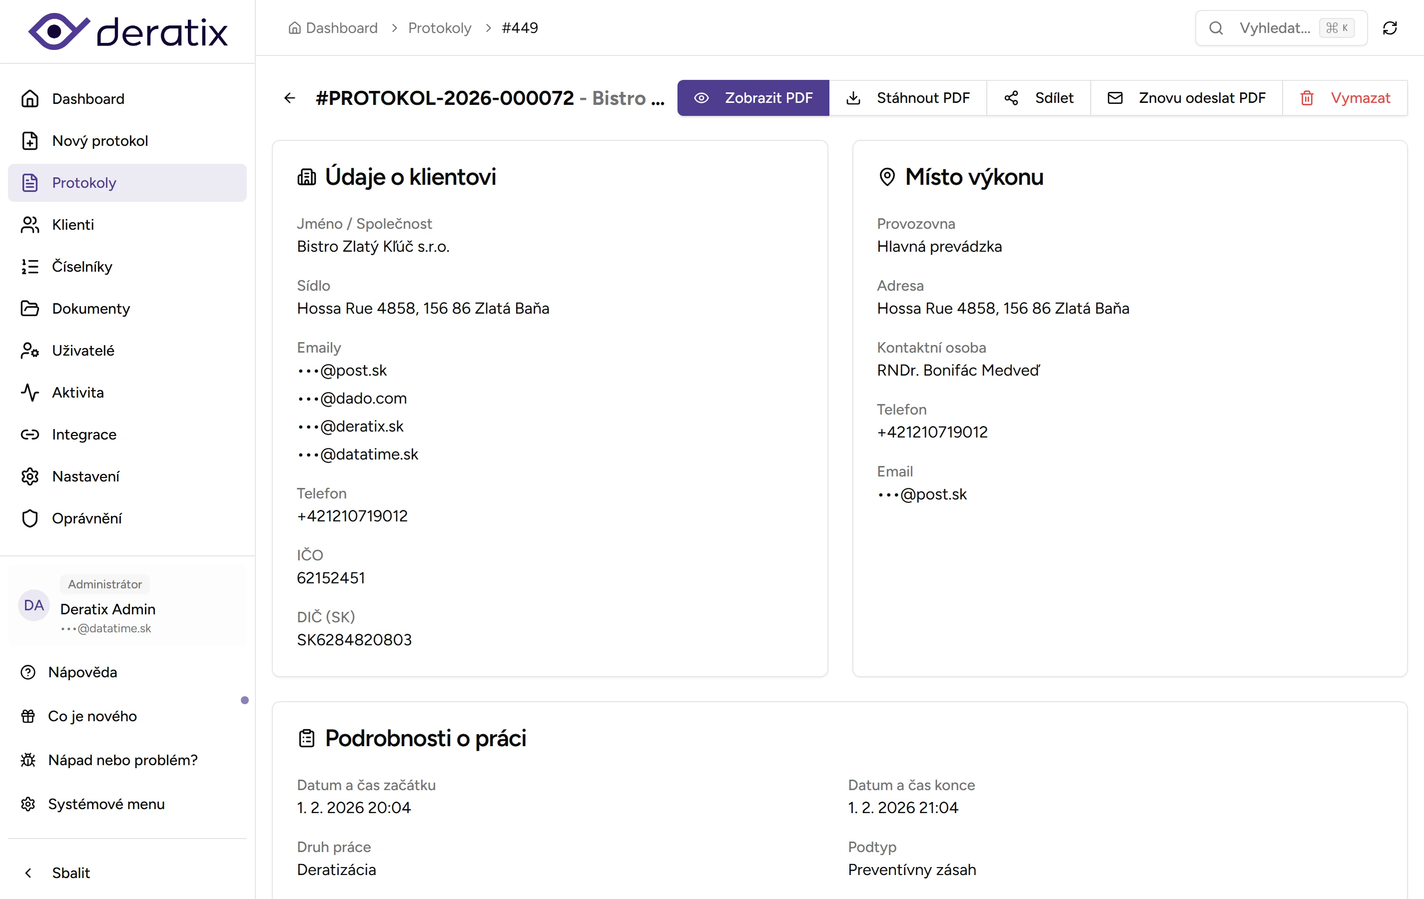
Task: Open the Integrace section
Action: 84,435
